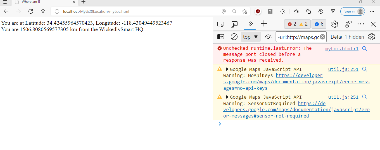380x150 pixels.
Task: Click the zoom out magnifier in address bar
Action: tap(234, 11)
